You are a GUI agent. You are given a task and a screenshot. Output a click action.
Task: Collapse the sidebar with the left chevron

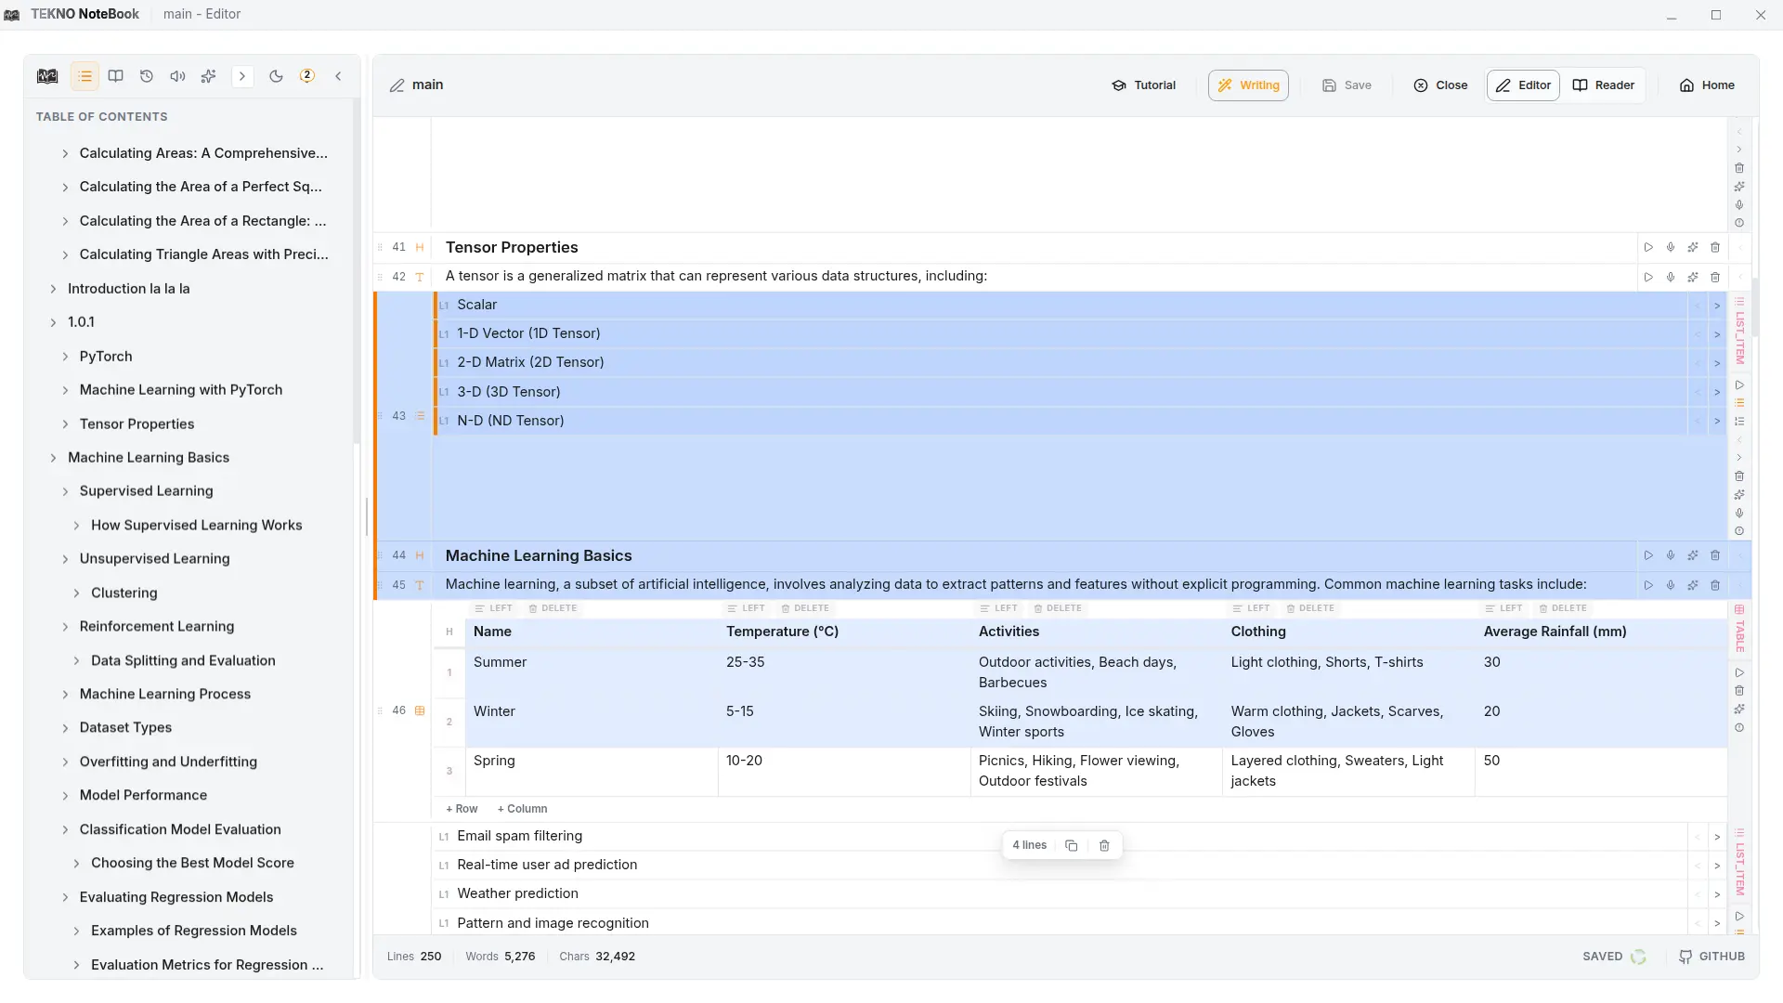pos(338,76)
